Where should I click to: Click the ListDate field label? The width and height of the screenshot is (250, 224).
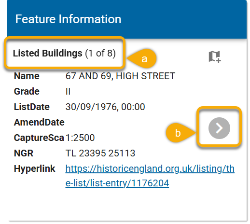[x=32, y=107]
